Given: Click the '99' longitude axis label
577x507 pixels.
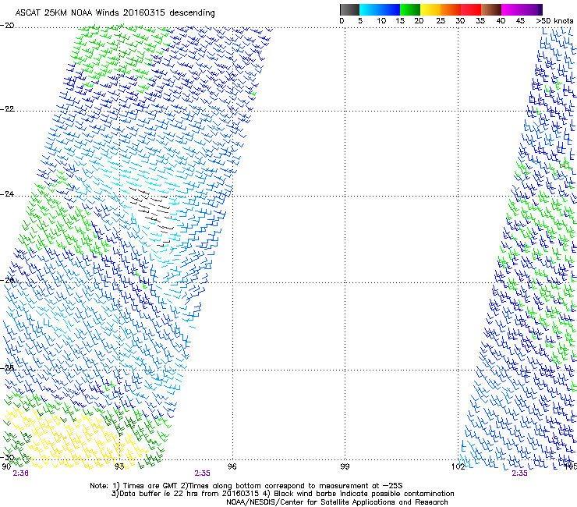Looking at the screenshot, I should point(345,466).
